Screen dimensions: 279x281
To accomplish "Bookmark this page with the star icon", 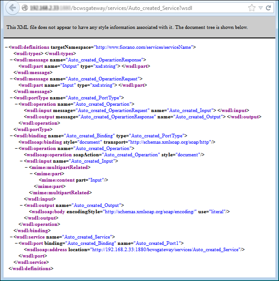I will click(252, 8).
